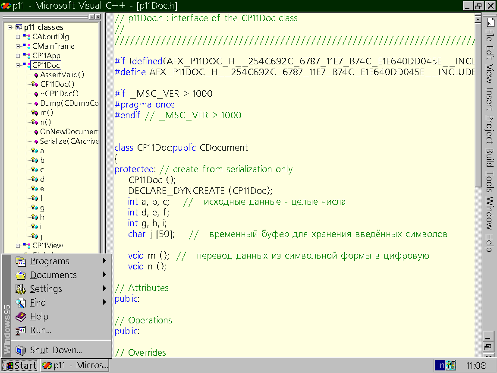The image size is (497, 373).
Task: Click the Find magnifier icon
Action: coord(21,303)
